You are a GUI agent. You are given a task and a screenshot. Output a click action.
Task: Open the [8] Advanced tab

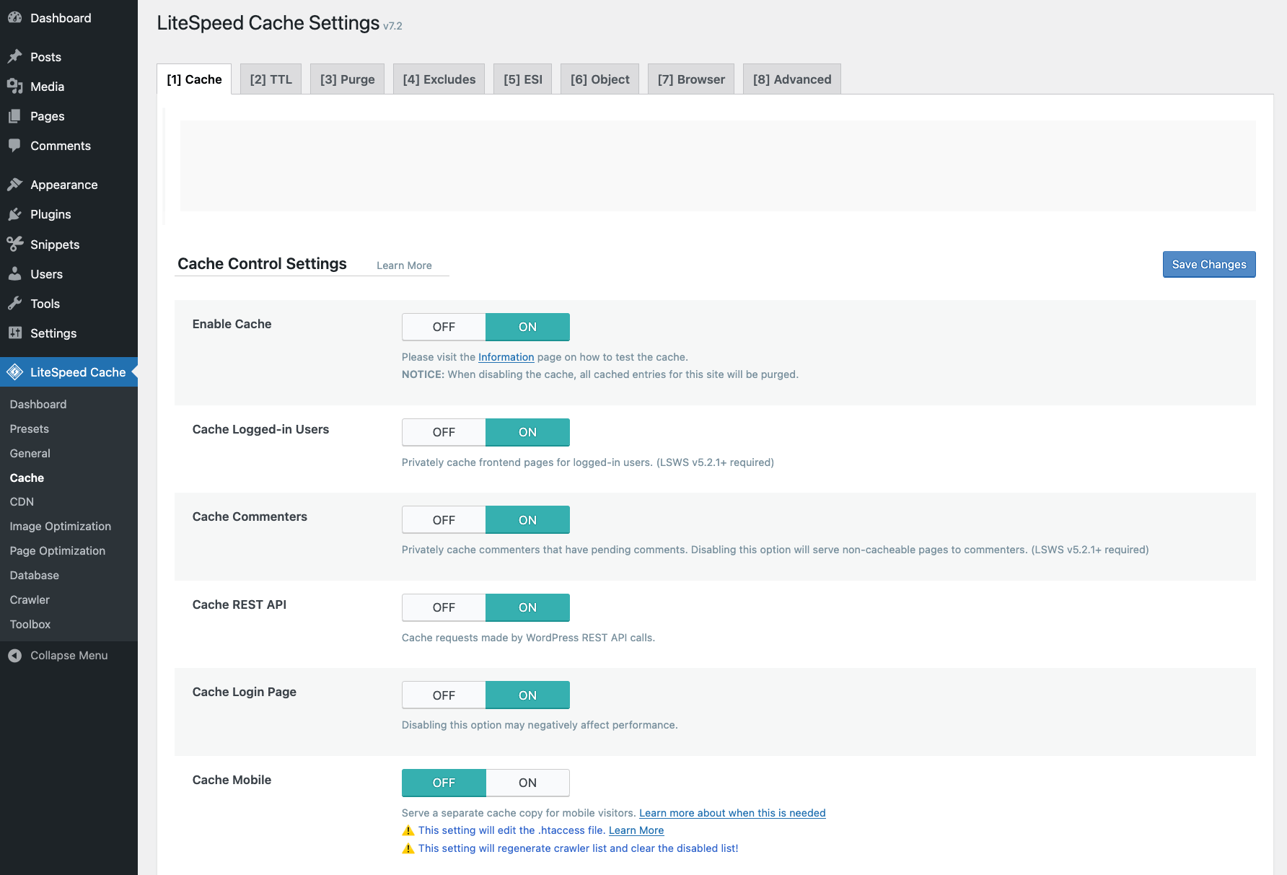coord(792,79)
